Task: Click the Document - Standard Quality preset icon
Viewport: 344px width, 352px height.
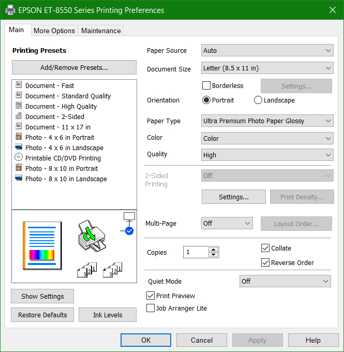Action: tap(19, 95)
